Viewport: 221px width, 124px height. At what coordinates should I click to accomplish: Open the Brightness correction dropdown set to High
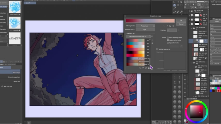[145, 30]
